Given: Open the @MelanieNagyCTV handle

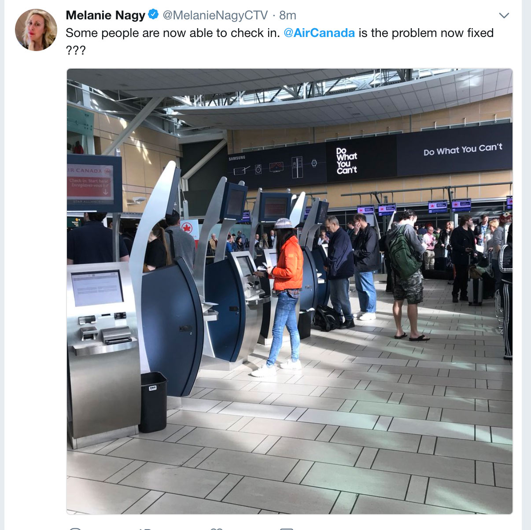Looking at the screenshot, I should (215, 15).
